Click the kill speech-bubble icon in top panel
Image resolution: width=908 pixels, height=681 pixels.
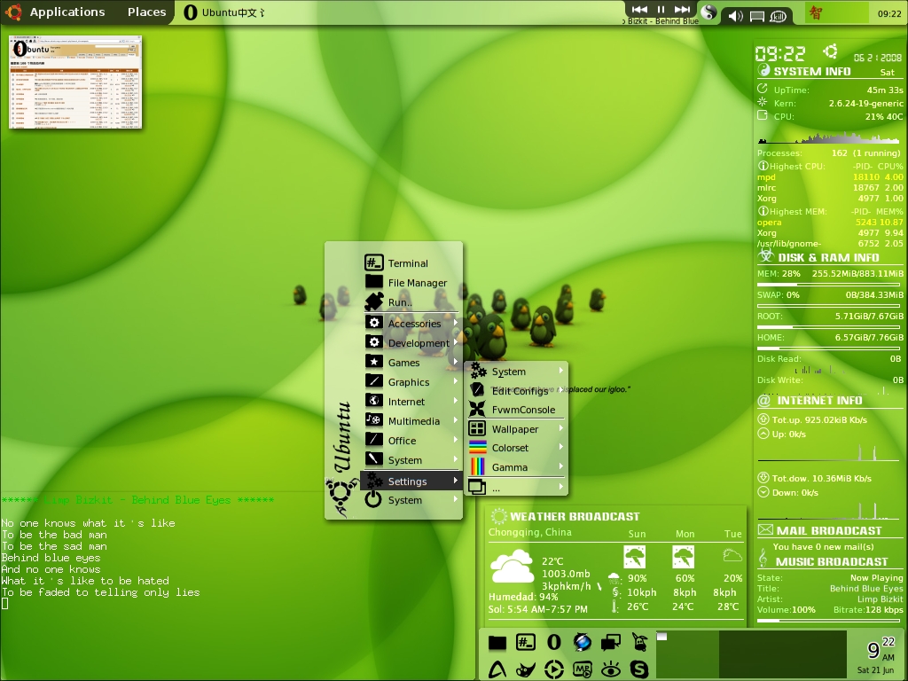click(778, 16)
